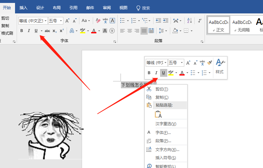Open paragraph shading paint bucket
The image size is (263, 168).
pos(175,31)
